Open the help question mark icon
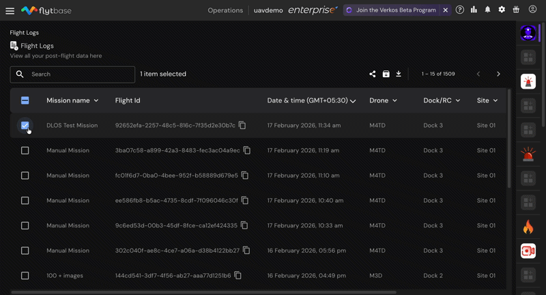 coord(460,10)
